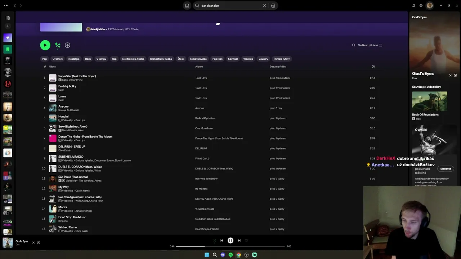The width and height of the screenshot is (461, 259).
Task: Open the 'Book Of Revelations' video thumbnail
Action: [x=430, y=101]
